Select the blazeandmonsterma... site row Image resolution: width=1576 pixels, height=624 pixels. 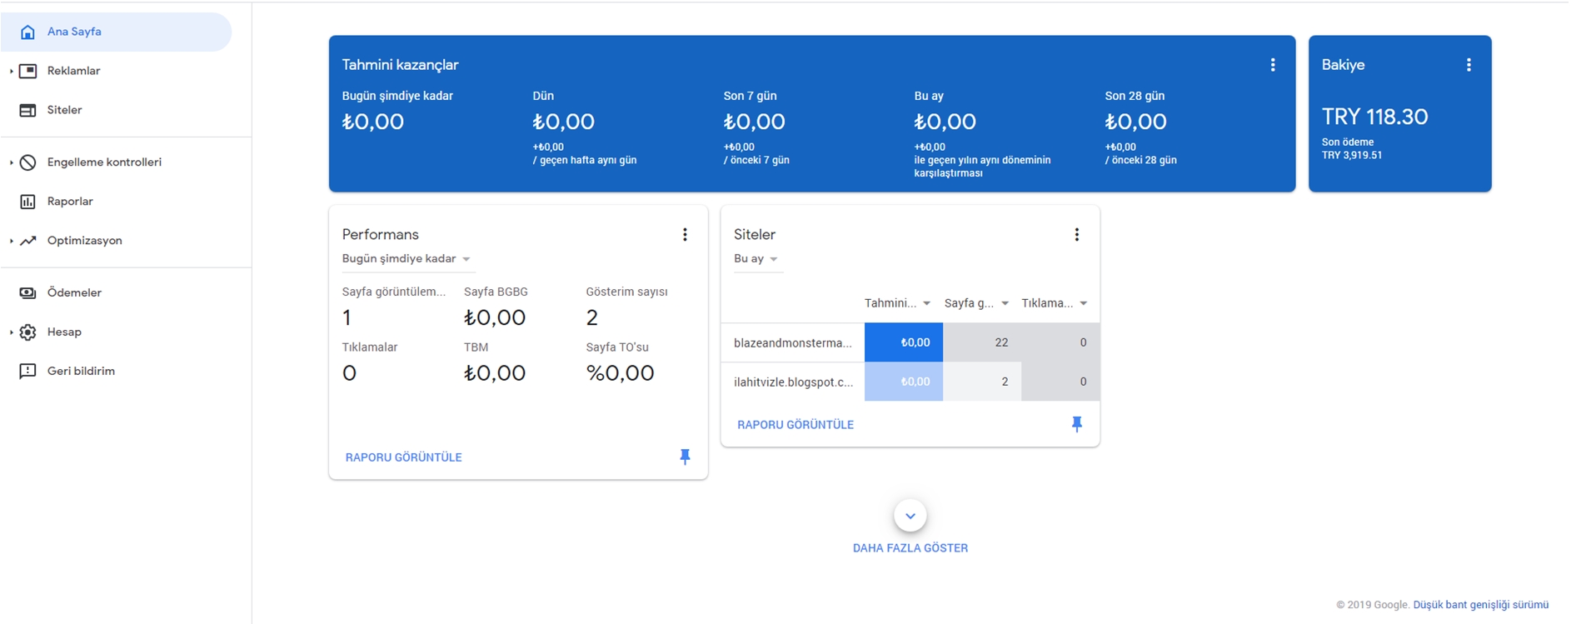910,342
